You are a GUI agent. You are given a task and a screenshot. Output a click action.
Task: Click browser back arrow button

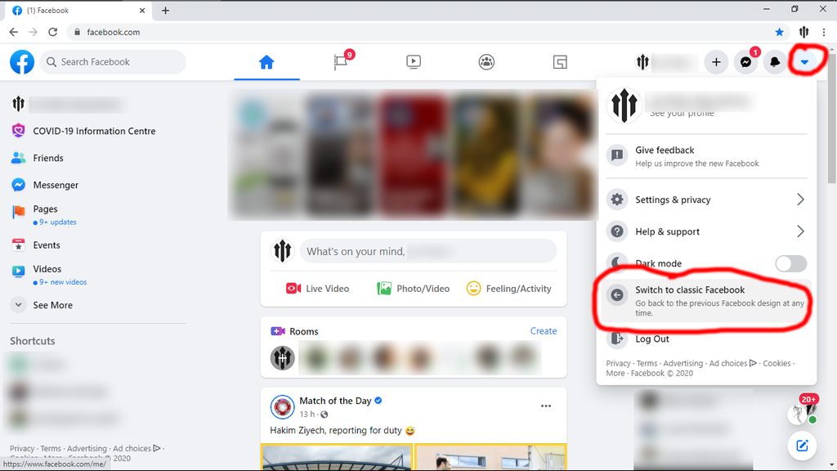click(13, 32)
